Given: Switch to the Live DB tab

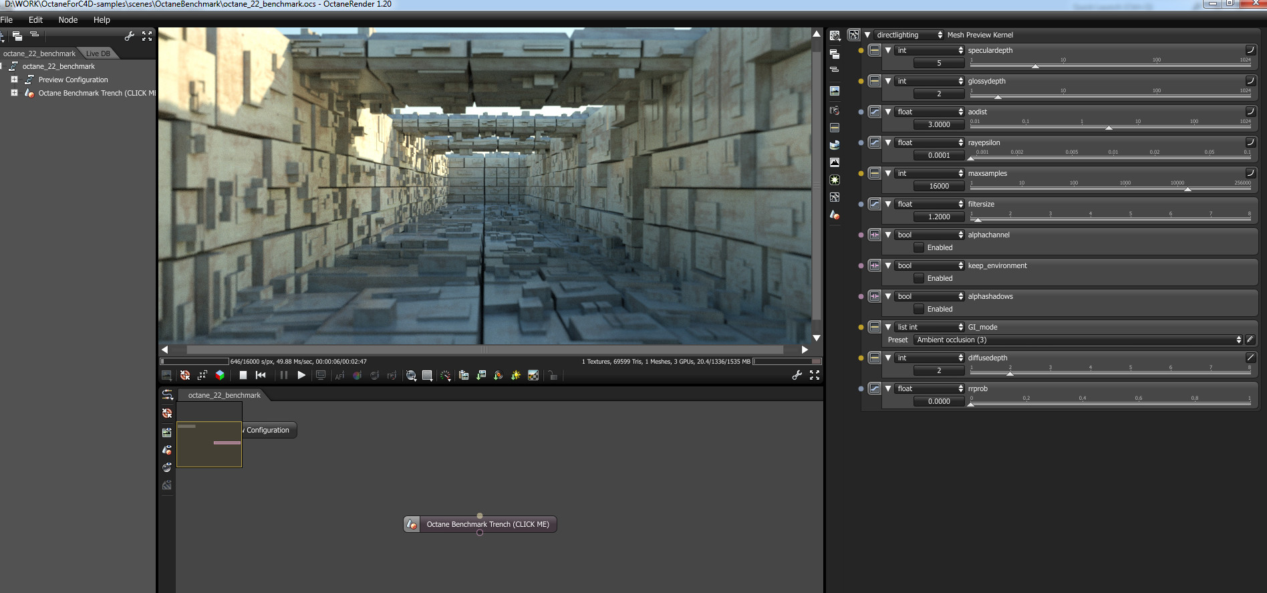Looking at the screenshot, I should tap(98, 53).
